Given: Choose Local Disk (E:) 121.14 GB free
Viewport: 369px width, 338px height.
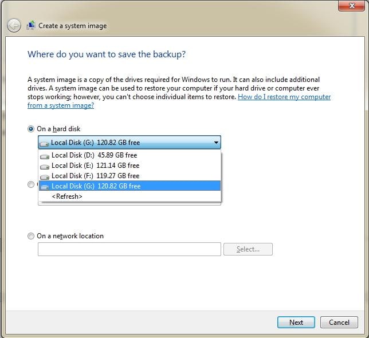Looking at the screenshot, I should (129, 166).
